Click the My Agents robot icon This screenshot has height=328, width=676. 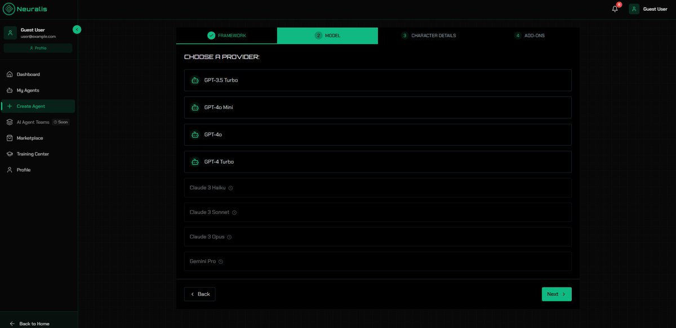(10, 90)
